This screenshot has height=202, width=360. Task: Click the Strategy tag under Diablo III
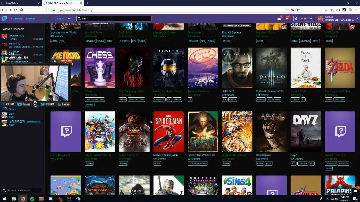pyautogui.click(x=261, y=100)
